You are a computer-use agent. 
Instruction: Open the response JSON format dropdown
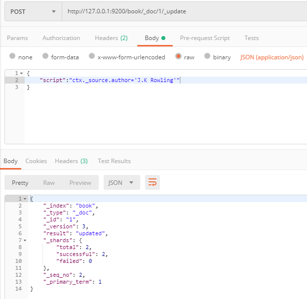122,182
